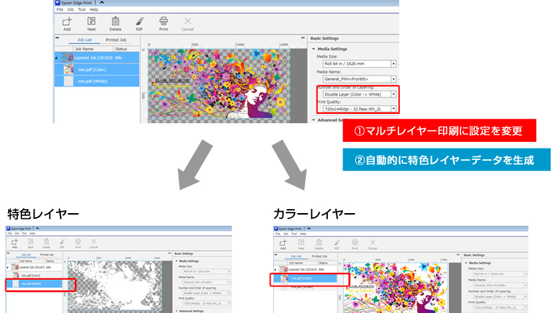The height and width of the screenshot is (313, 551).
Task: Click the Nest icon in the カラーレイヤー window
Action: click(x=301, y=242)
